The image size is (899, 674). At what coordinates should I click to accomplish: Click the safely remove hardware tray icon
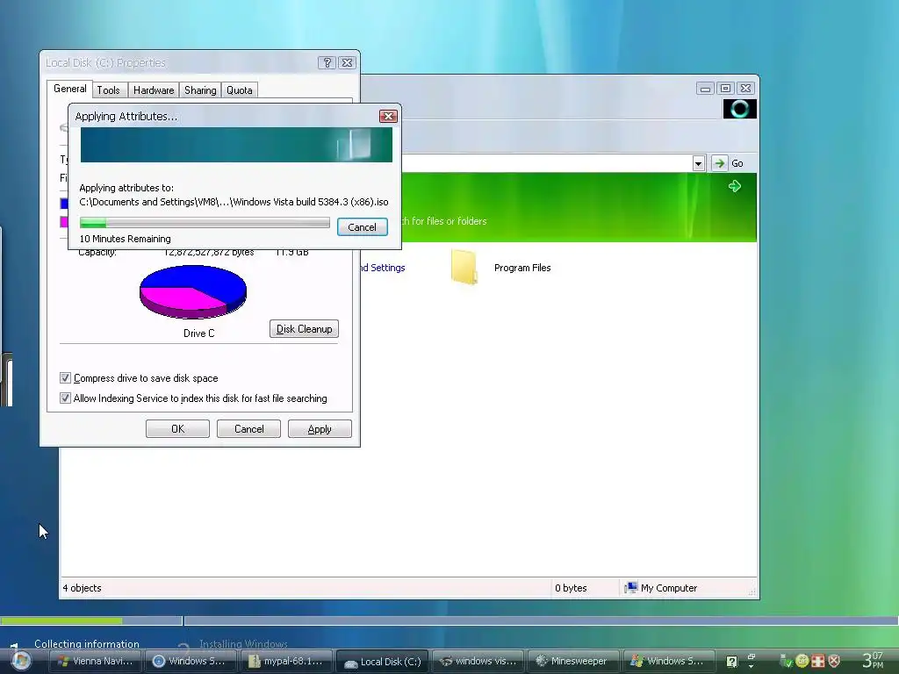pos(786,662)
